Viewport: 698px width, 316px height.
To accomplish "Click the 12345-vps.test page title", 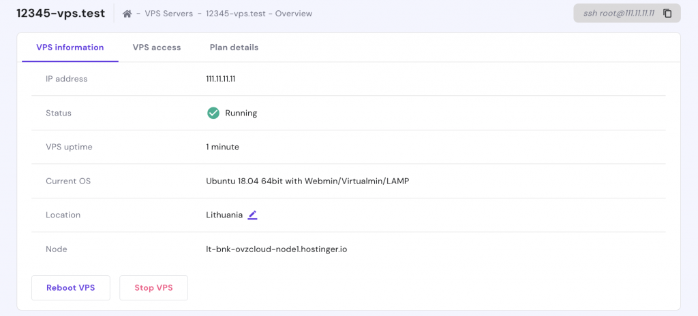I will 61,14.
